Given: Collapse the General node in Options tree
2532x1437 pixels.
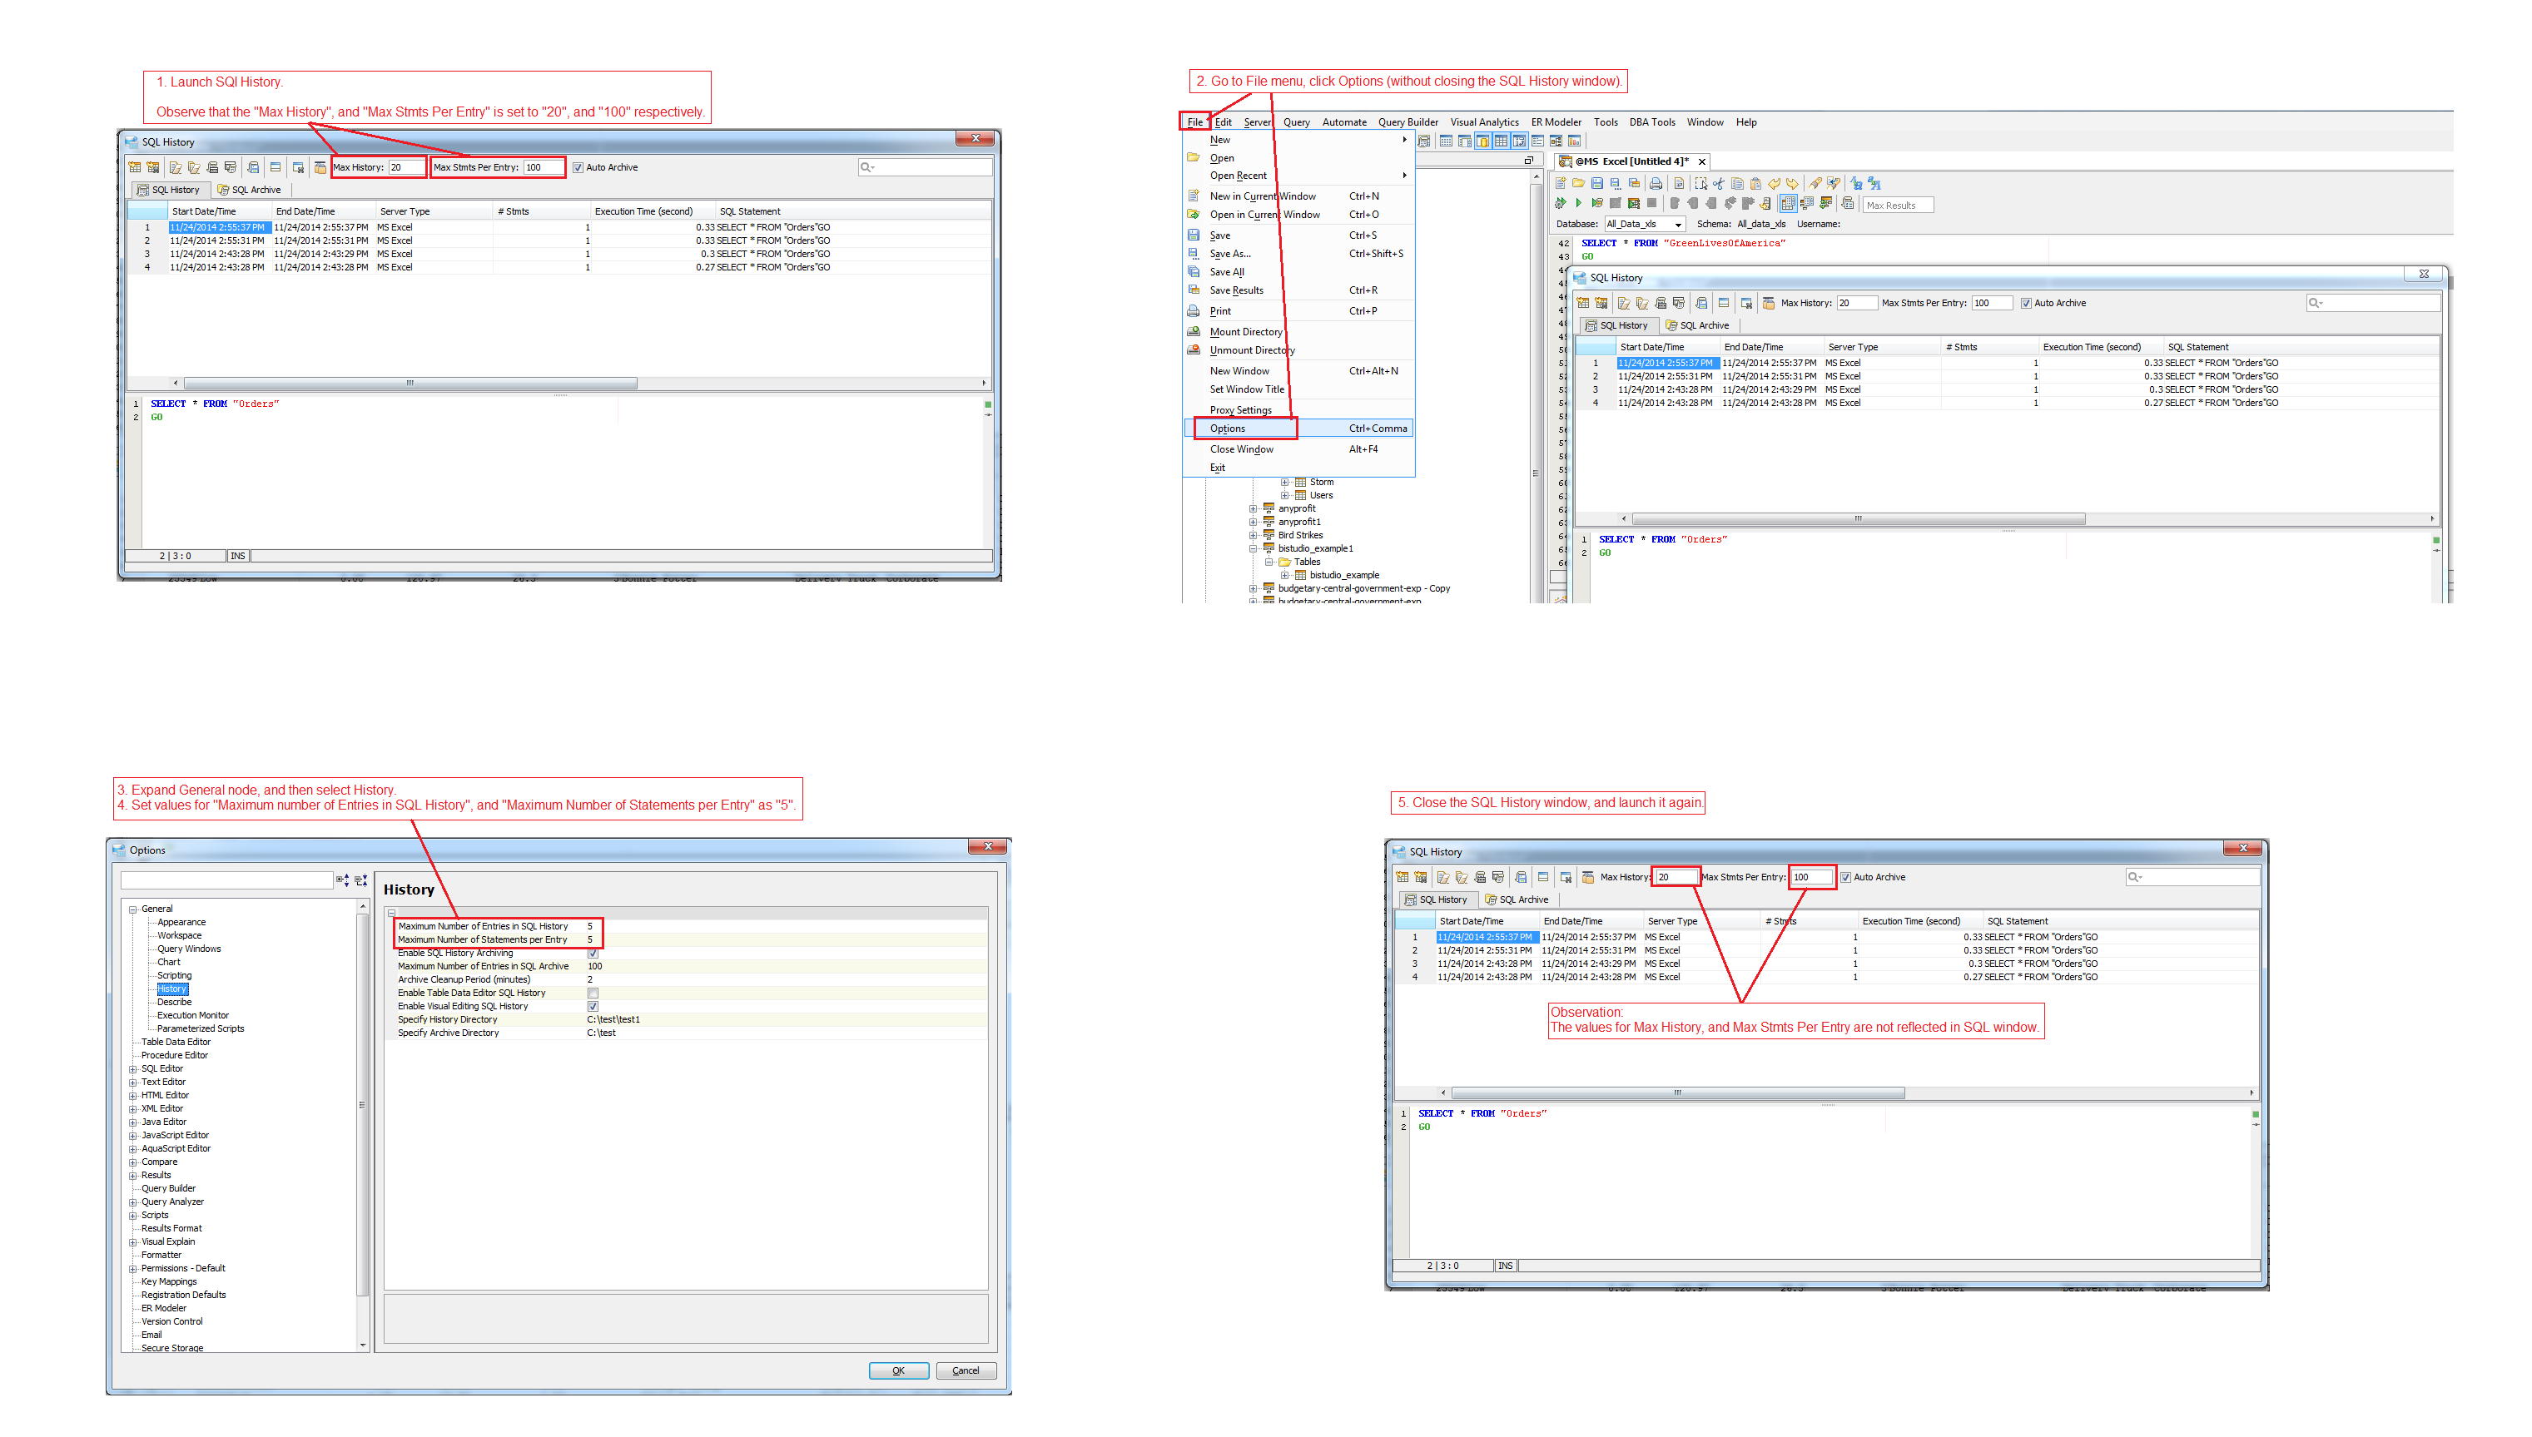Looking at the screenshot, I should pyautogui.click(x=132, y=909).
